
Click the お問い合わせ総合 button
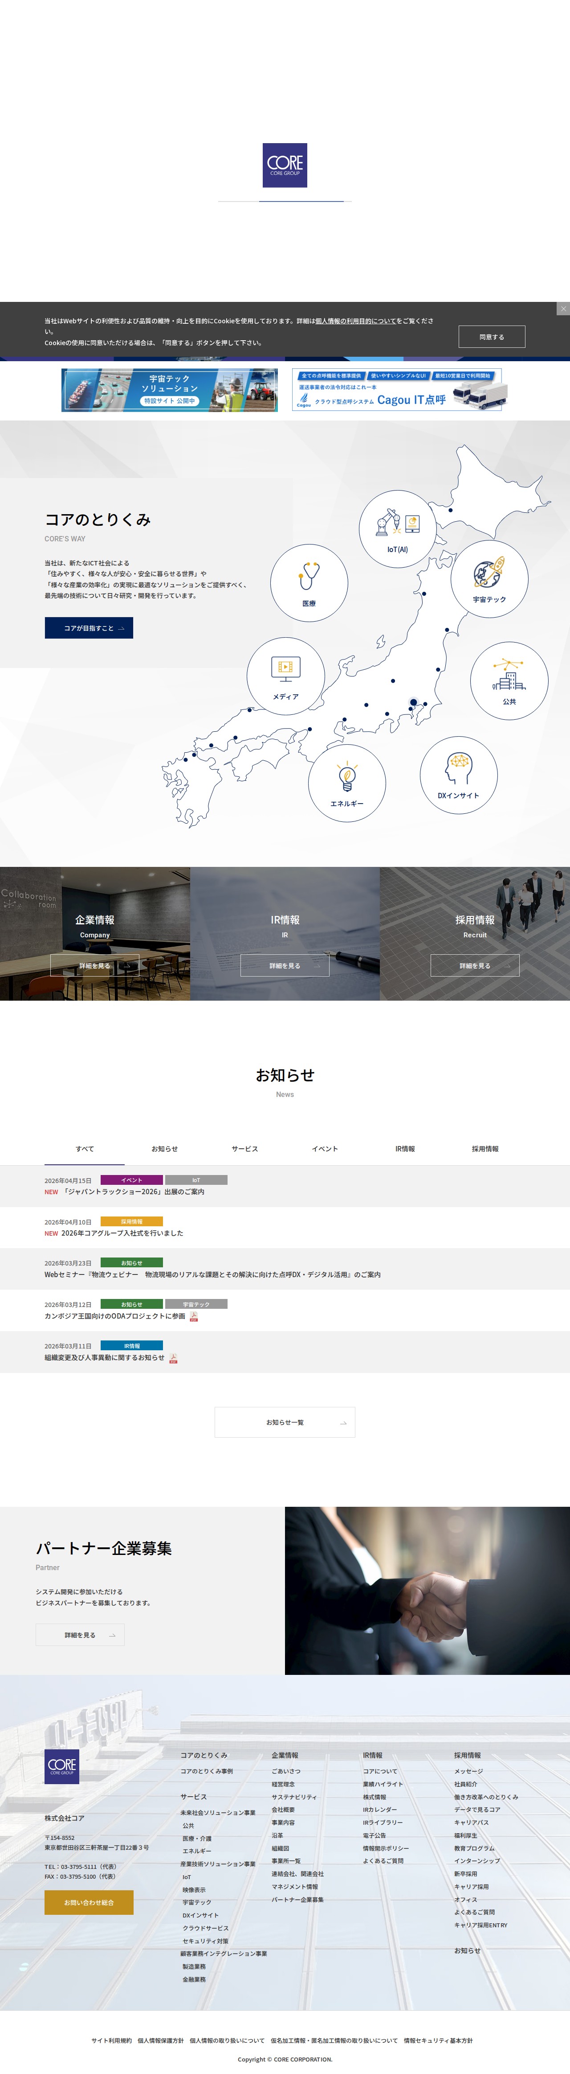(89, 1902)
